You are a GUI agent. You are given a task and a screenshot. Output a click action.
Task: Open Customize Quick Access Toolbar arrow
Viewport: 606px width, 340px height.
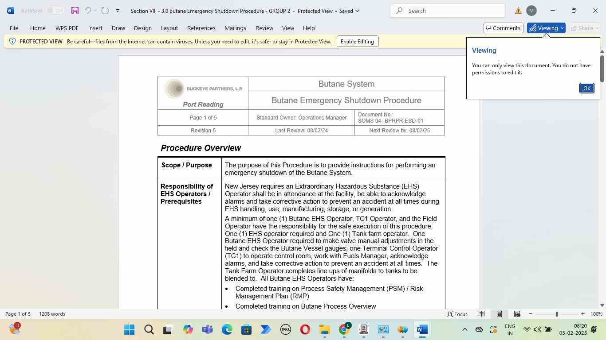(118, 11)
